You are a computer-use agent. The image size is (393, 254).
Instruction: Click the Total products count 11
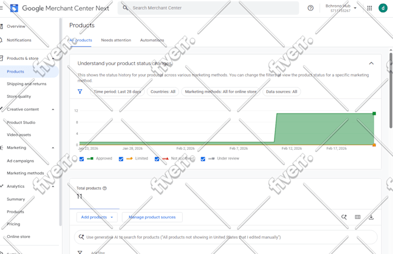[x=79, y=196]
